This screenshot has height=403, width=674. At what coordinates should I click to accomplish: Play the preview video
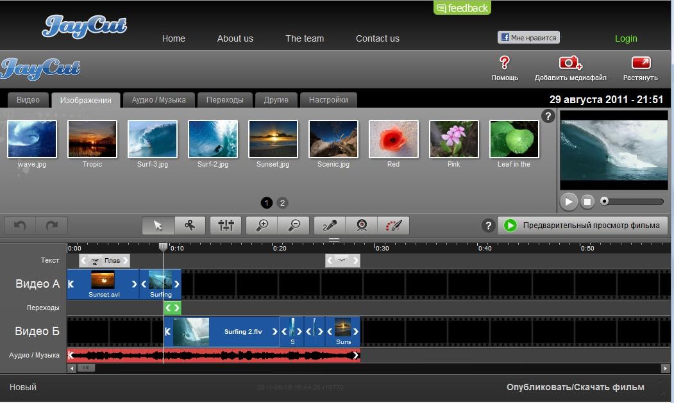(569, 201)
